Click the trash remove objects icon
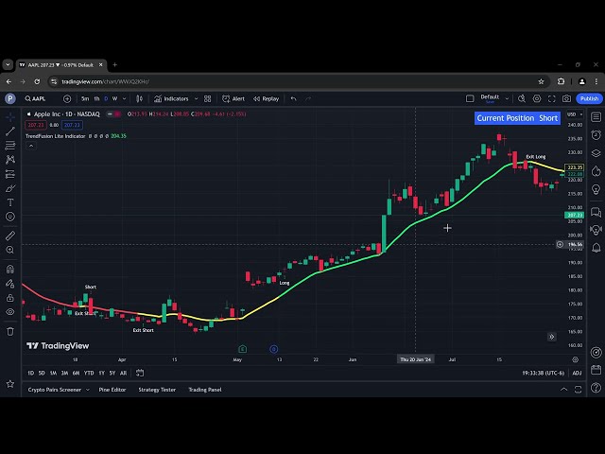605x454 pixels. 10,331
